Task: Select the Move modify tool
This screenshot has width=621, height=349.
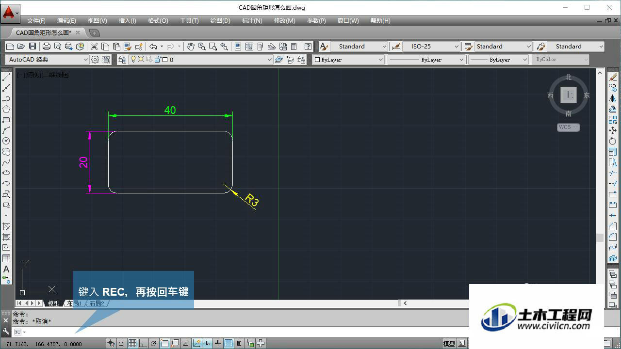Action: coord(613,130)
